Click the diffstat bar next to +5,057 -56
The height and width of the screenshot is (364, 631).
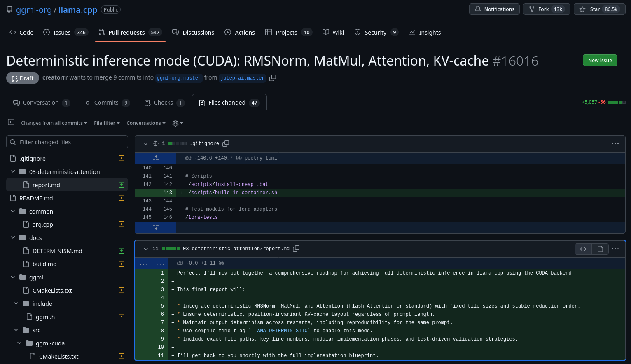coord(617,102)
